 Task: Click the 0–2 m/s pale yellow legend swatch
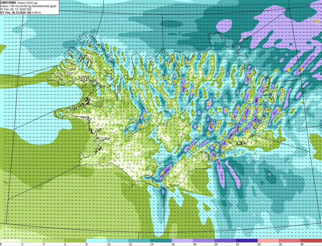pyautogui.click(x=11, y=240)
